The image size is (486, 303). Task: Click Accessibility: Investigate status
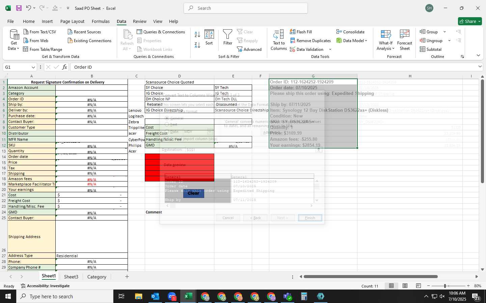pyautogui.click(x=45, y=286)
